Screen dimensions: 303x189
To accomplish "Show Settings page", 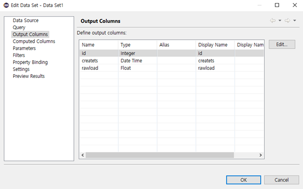I will (21, 69).
